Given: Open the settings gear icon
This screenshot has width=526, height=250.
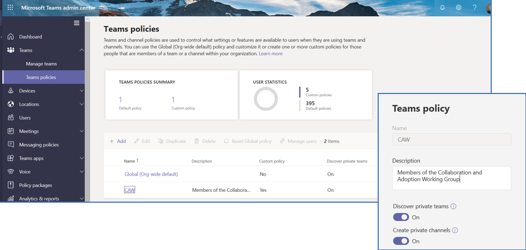Looking at the screenshot, I should 459,8.
